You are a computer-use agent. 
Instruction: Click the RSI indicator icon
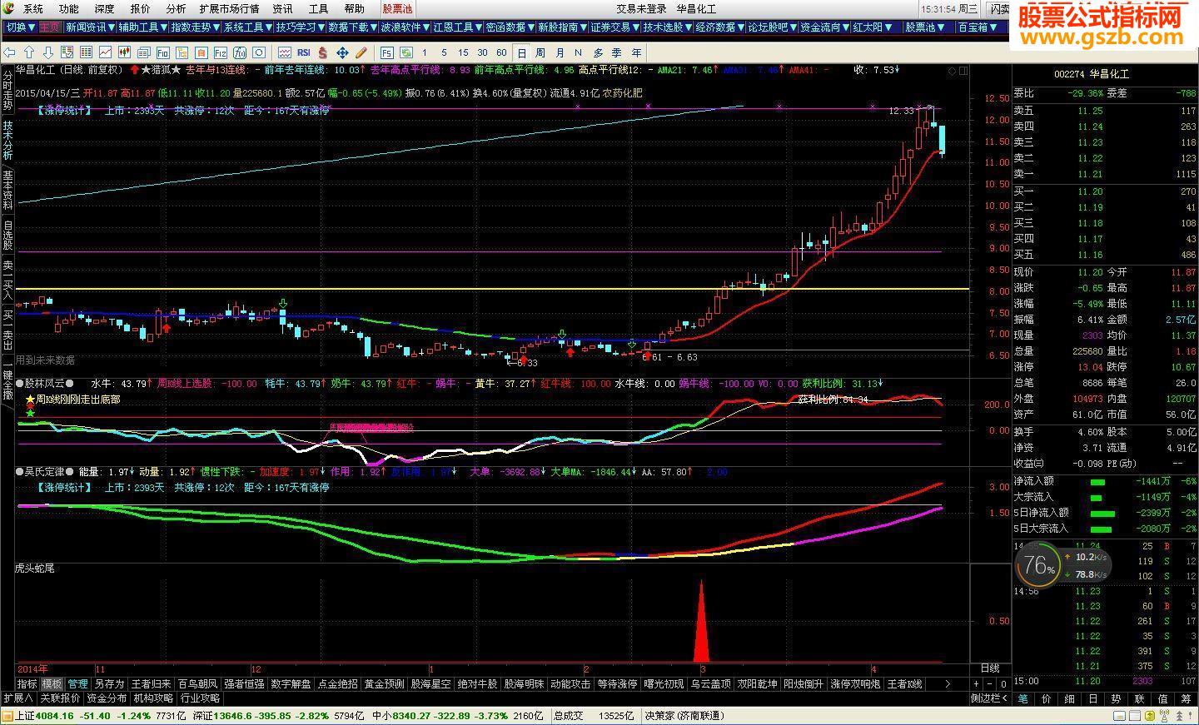click(x=304, y=52)
